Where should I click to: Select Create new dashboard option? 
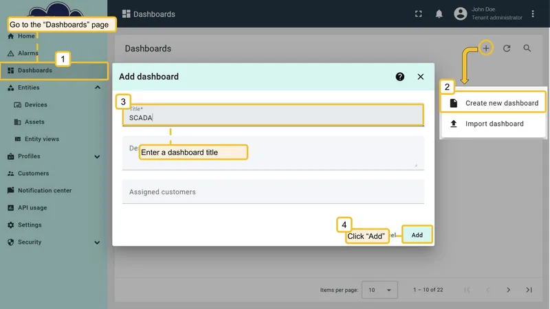point(493,103)
